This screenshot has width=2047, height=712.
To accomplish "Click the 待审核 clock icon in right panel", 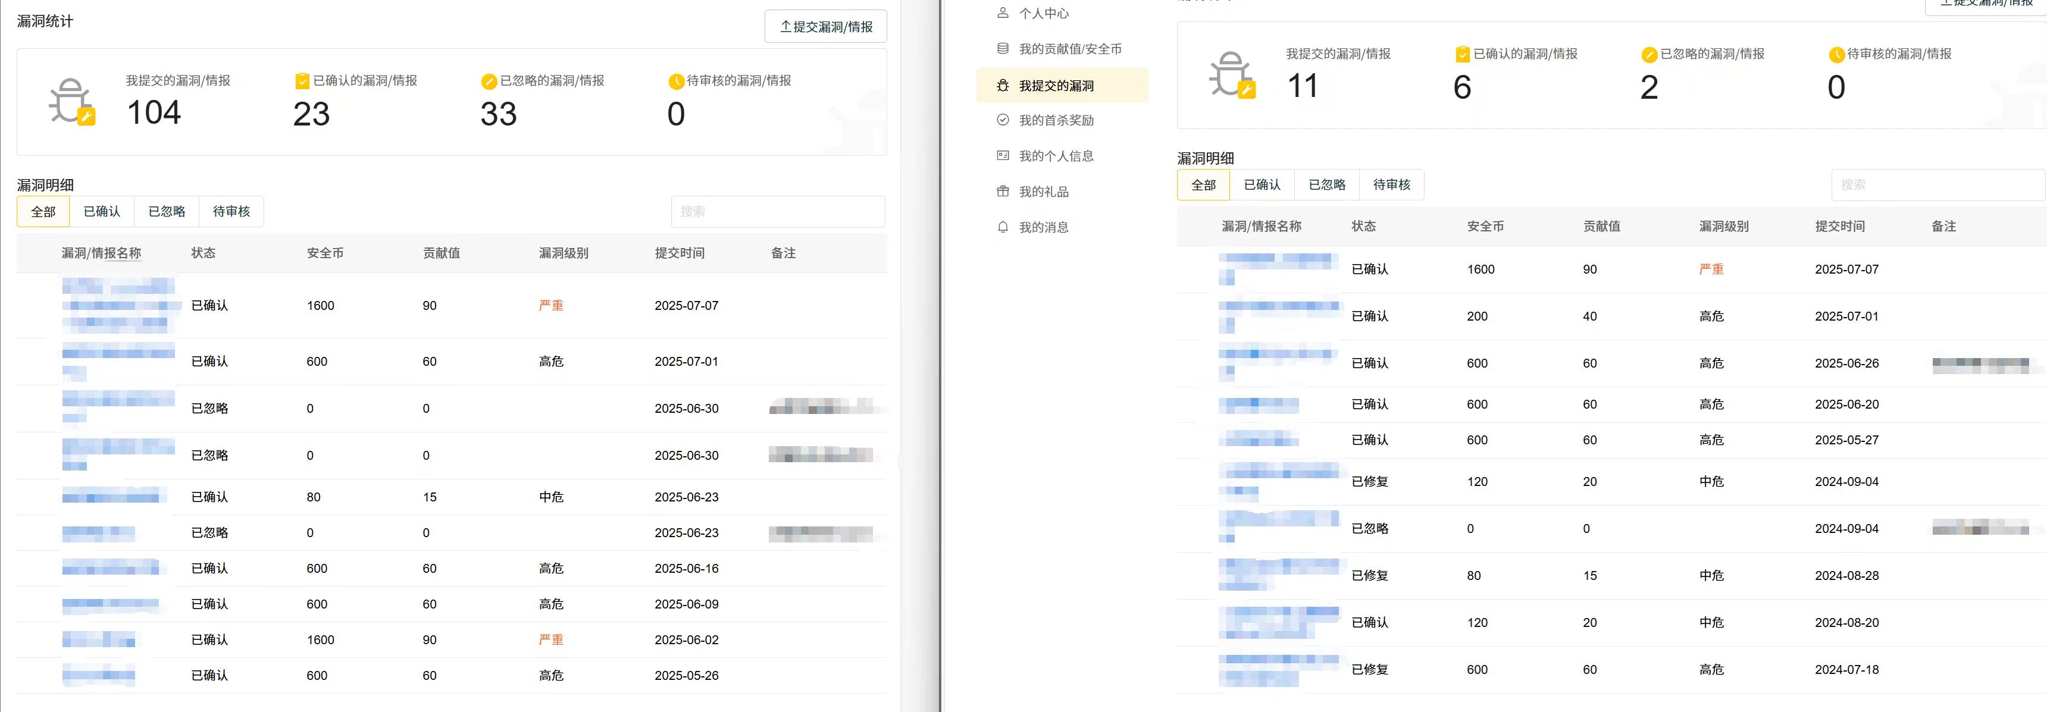I will [x=1836, y=54].
